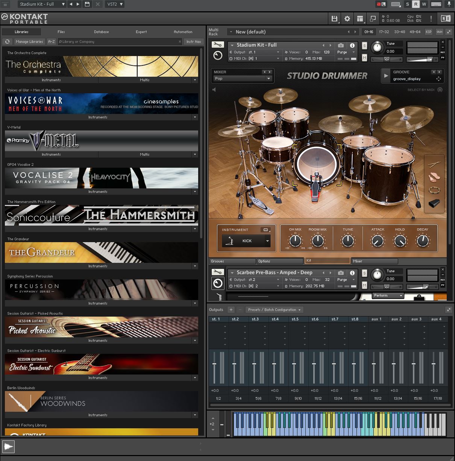Click the OH MIX knob
This screenshot has width=455, height=461.
[x=296, y=240]
